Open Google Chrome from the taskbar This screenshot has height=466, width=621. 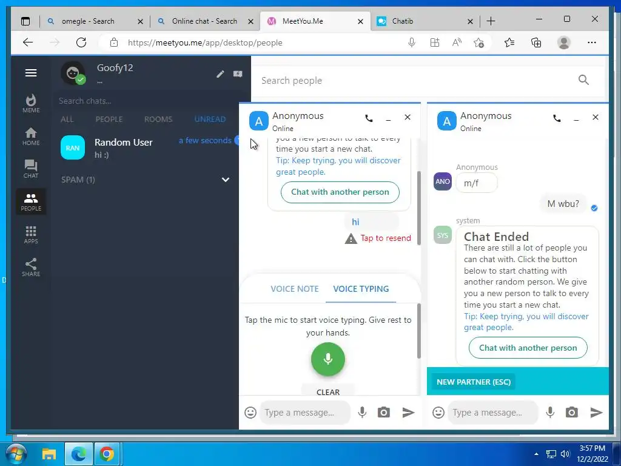106,454
